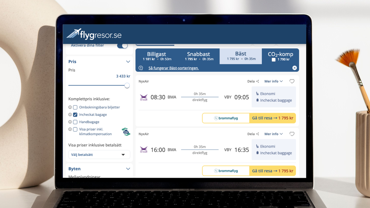Click the Komplettpris inklusive: heading
The width and height of the screenshot is (370, 208).
(89, 99)
